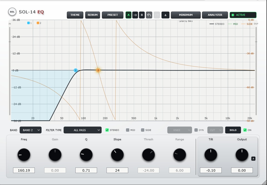Open the CUT dropdown
This screenshot has height=185, width=267.
pyautogui.click(x=215, y=130)
